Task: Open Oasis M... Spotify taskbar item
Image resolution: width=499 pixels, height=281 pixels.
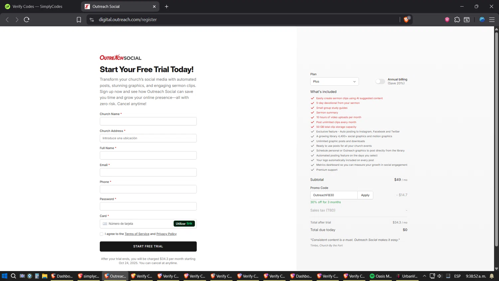Action: [381, 276]
